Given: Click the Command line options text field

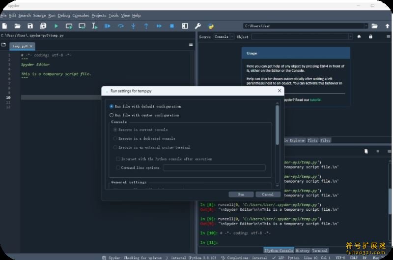Looking at the screenshot, I should point(214,167).
